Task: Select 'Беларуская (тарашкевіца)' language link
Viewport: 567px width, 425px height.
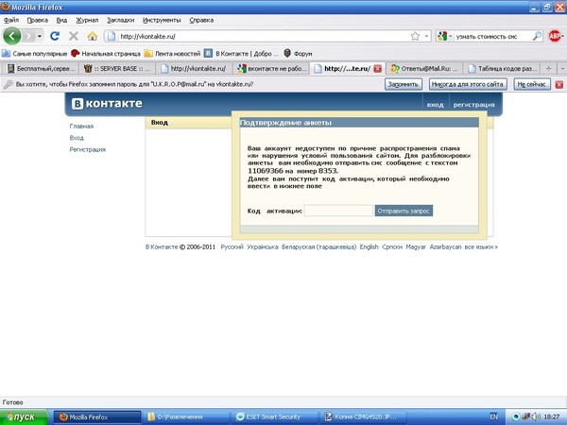Action: click(x=319, y=246)
